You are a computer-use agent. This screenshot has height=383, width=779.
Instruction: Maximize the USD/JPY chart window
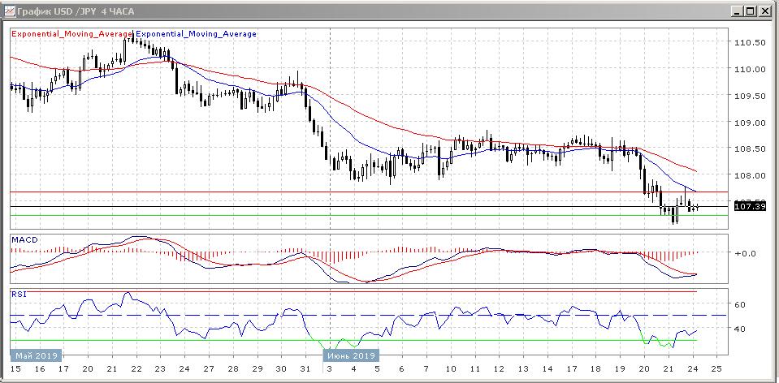point(751,11)
